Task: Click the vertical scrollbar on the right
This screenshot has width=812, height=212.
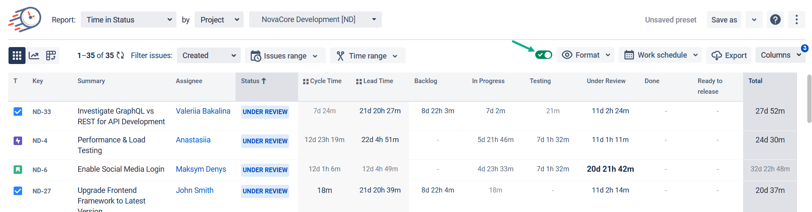Action: (809, 99)
